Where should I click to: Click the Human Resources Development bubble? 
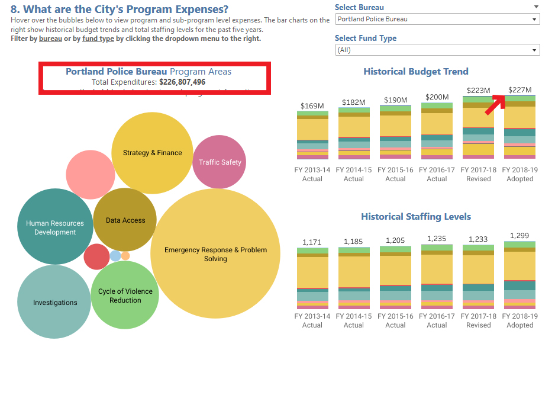click(x=55, y=226)
